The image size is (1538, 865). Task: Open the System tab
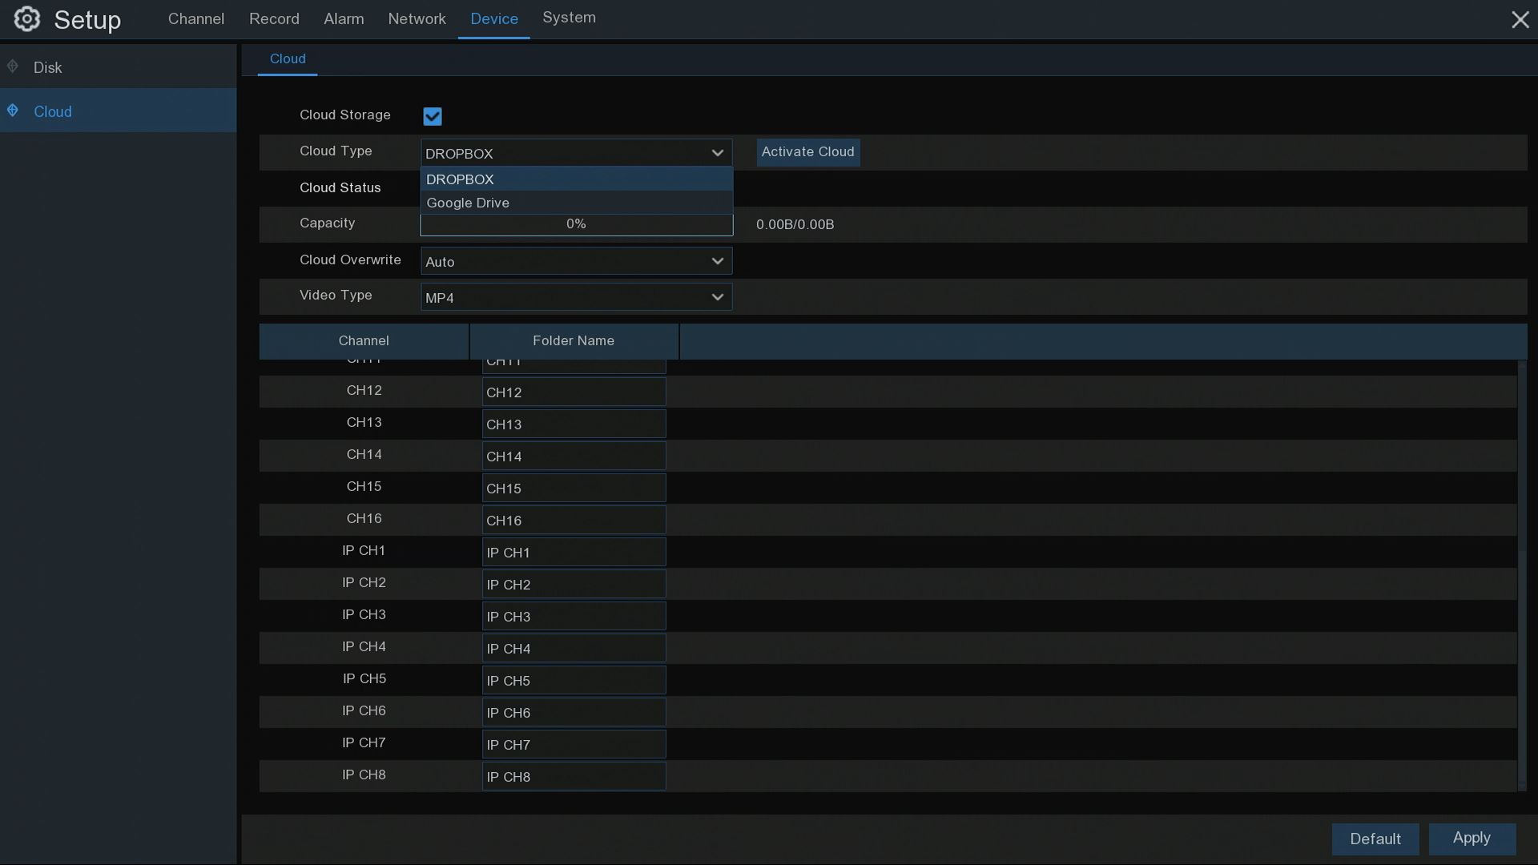tap(569, 18)
